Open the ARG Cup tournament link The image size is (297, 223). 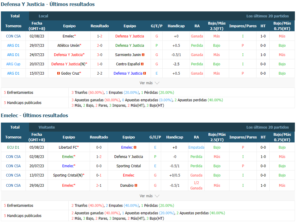pyautogui.click(x=13, y=64)
